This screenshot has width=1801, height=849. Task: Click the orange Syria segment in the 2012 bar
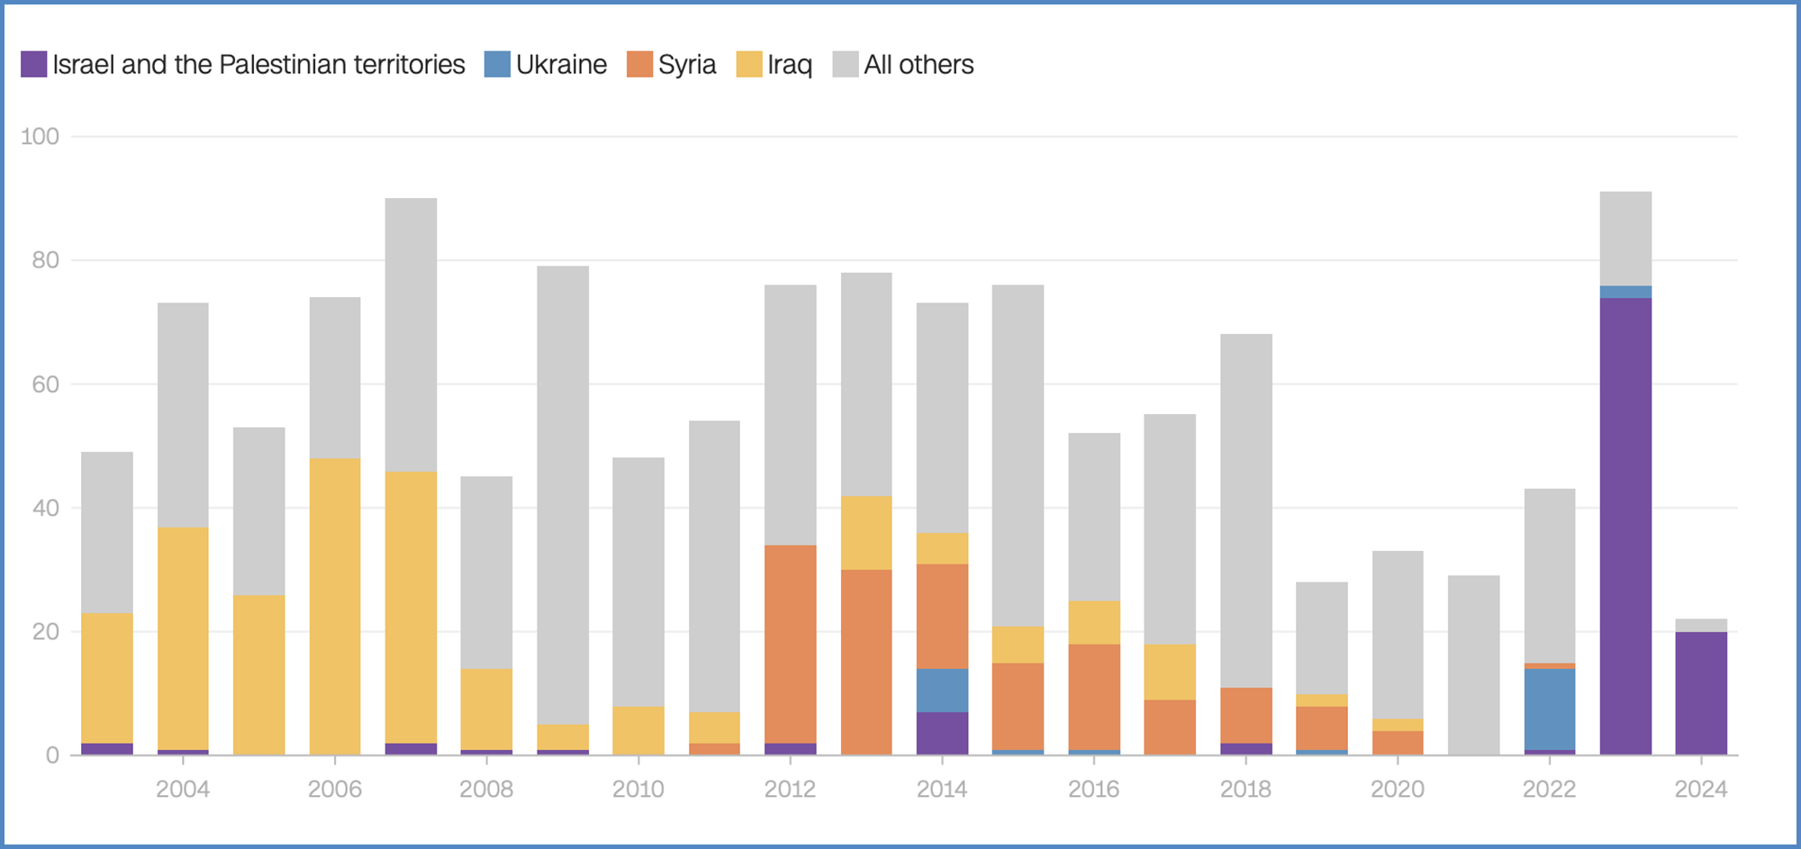(790, 644)
